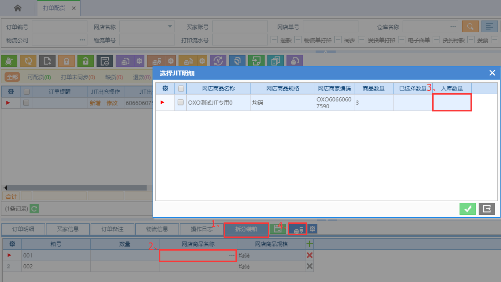Open the 订单备注 tab
Image resolution: width=501 pixels, height=282 pixels.
click(112, 229)
